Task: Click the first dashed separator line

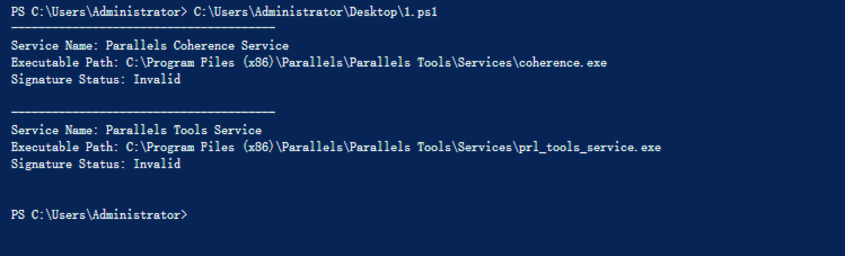Action: (143, 28)
